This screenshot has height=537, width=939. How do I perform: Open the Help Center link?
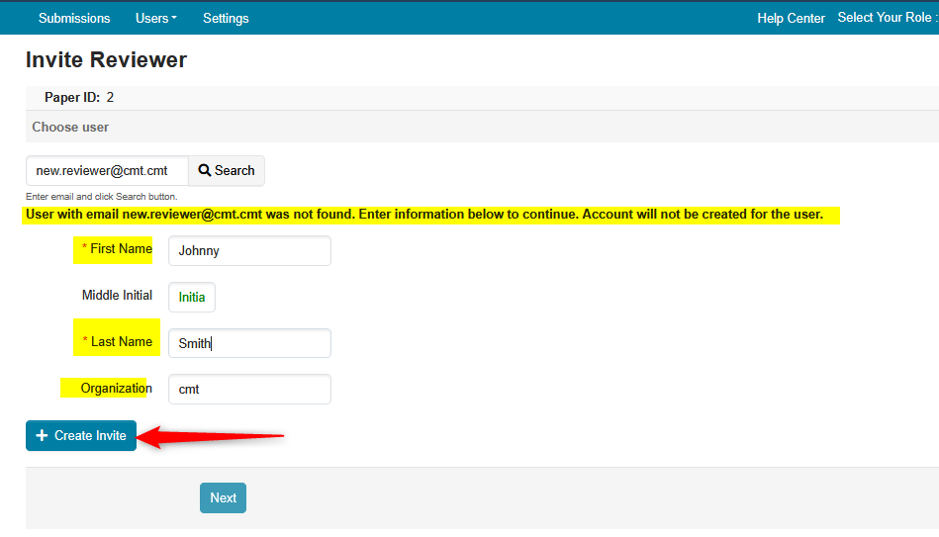(791, 18)
